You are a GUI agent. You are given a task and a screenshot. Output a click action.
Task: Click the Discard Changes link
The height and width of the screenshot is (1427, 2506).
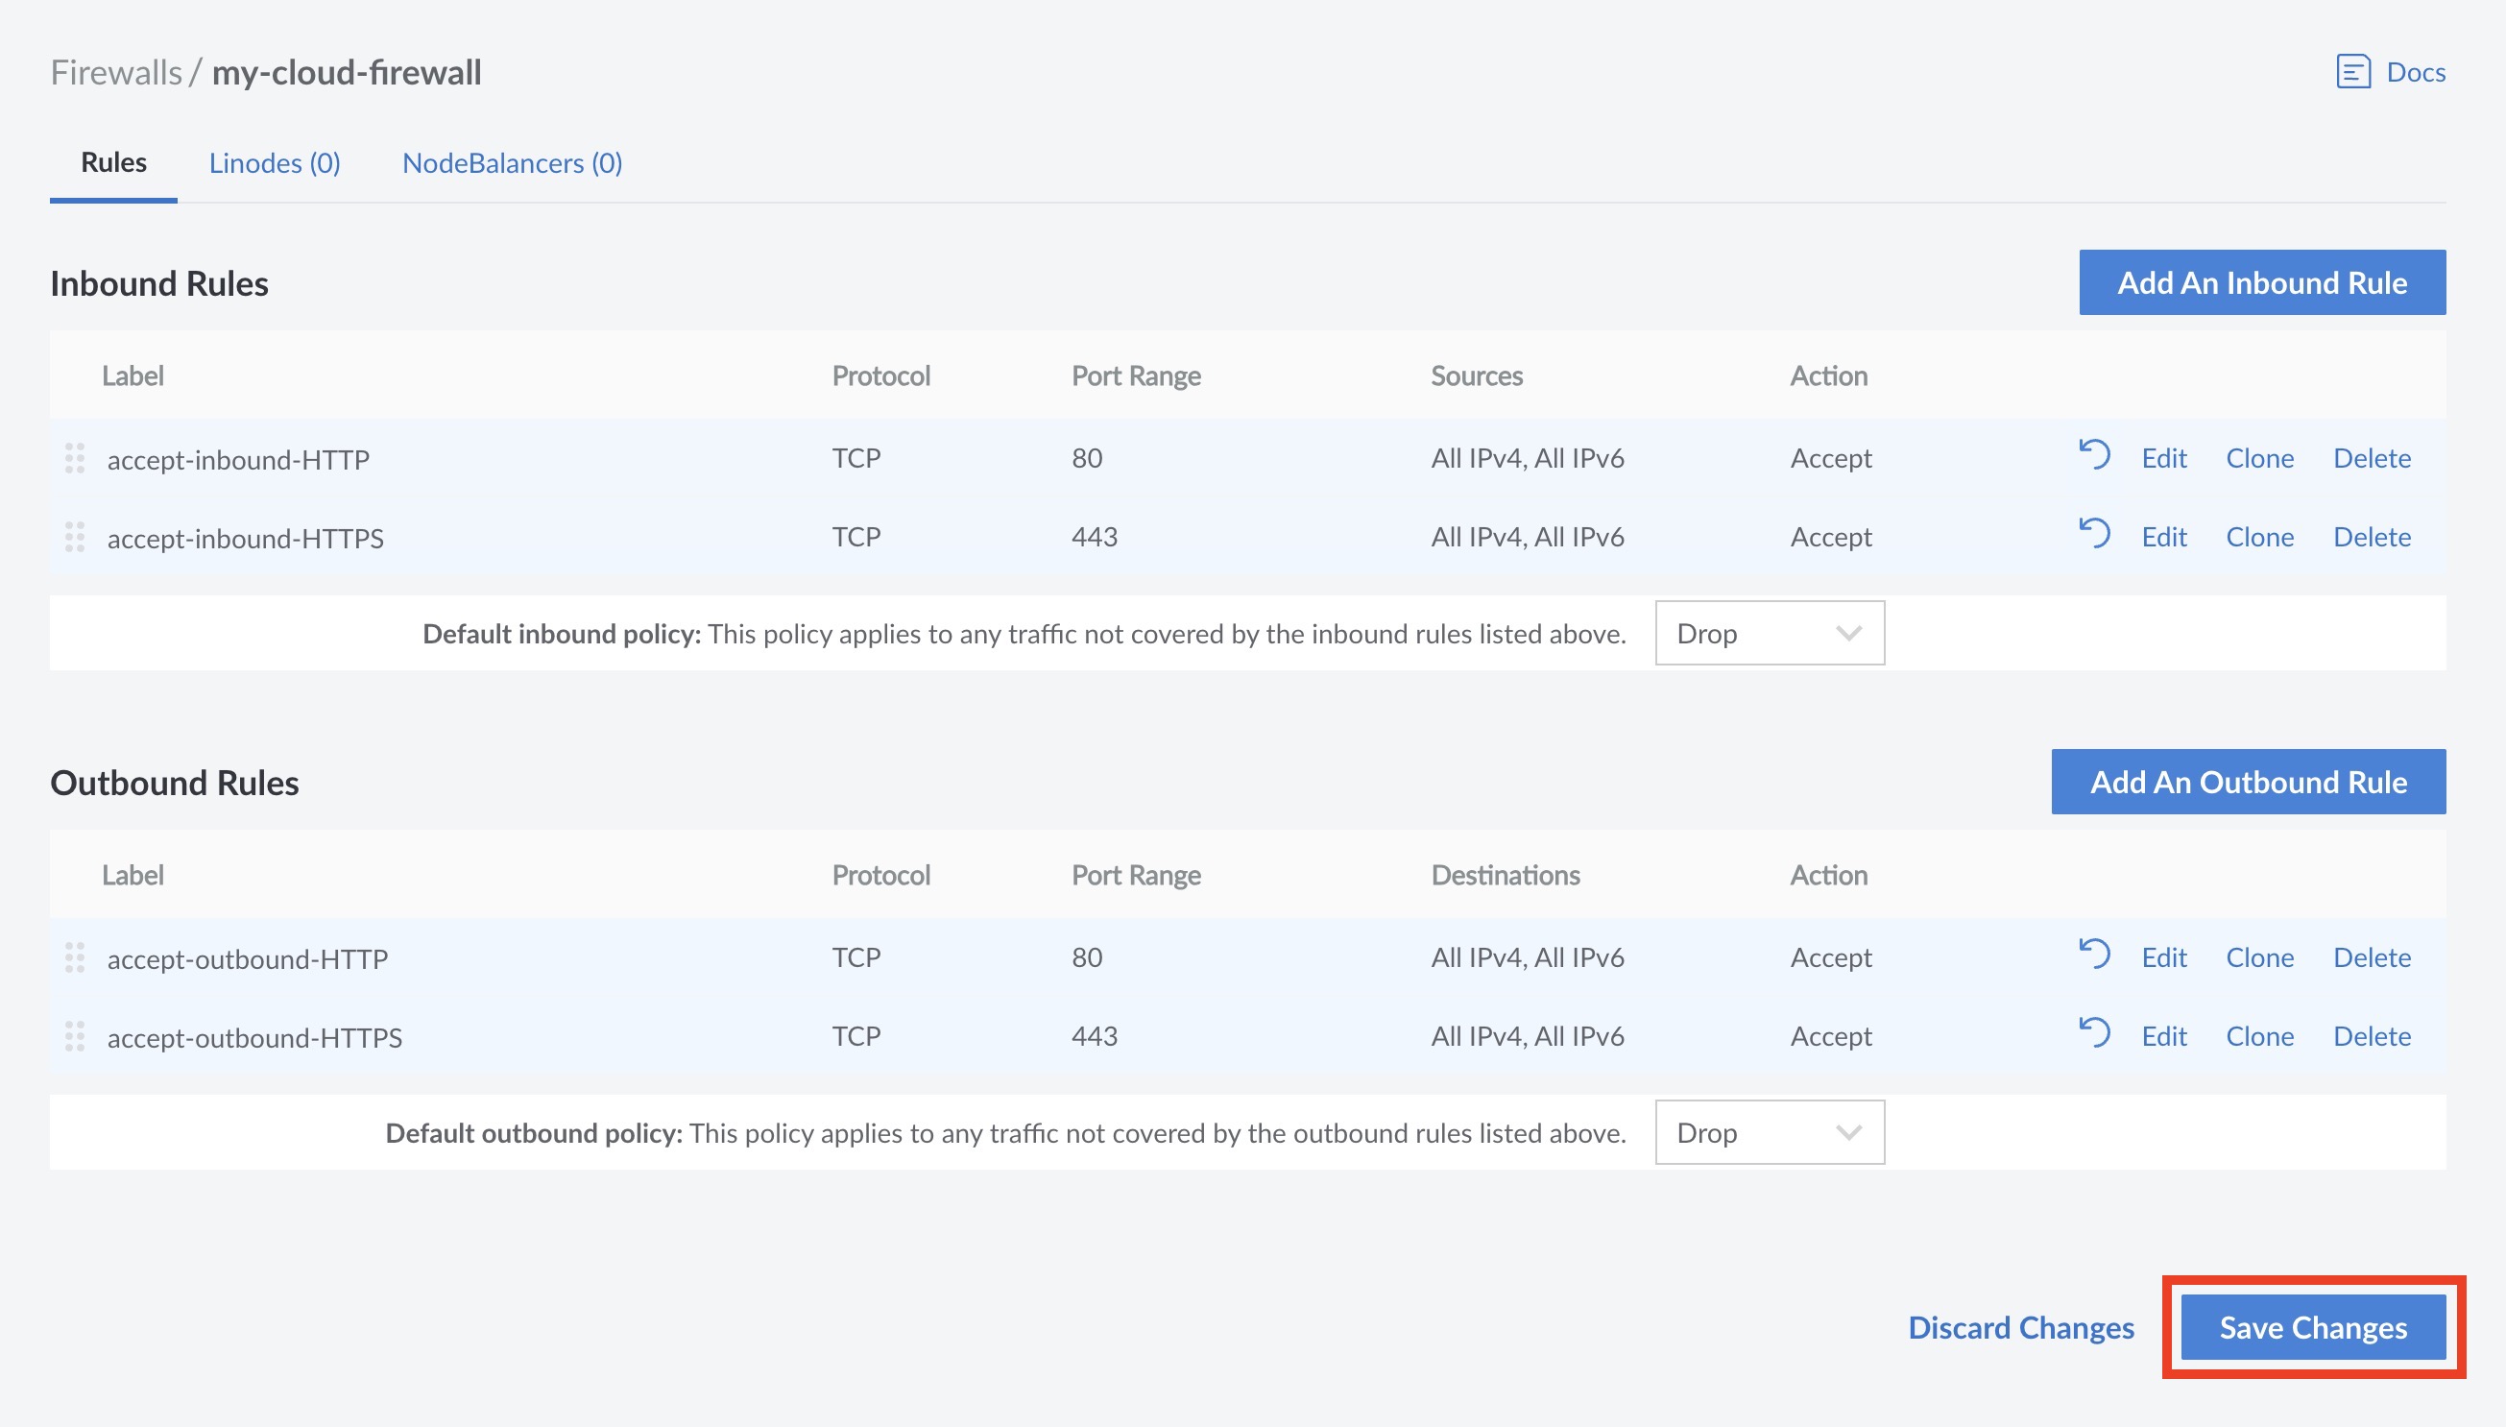click(x=2020, y=1327)
